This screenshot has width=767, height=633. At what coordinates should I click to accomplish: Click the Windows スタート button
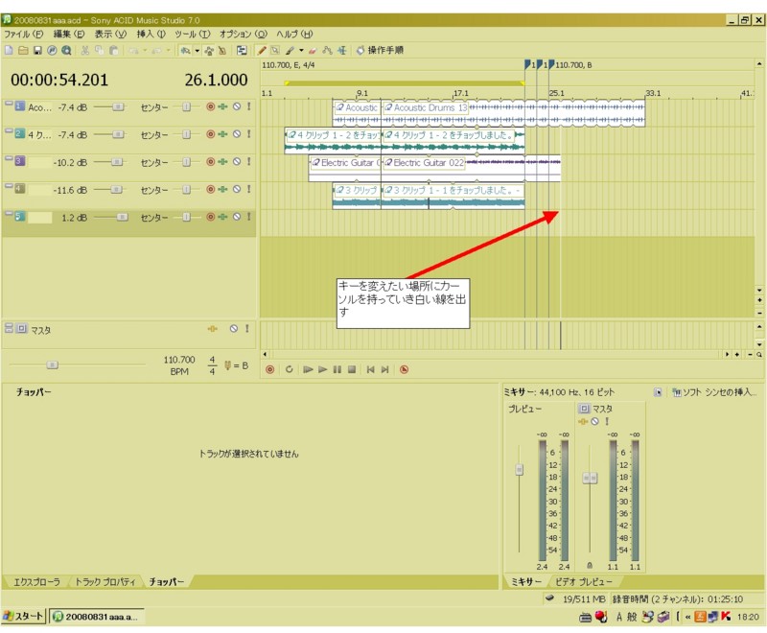[24, 617]
